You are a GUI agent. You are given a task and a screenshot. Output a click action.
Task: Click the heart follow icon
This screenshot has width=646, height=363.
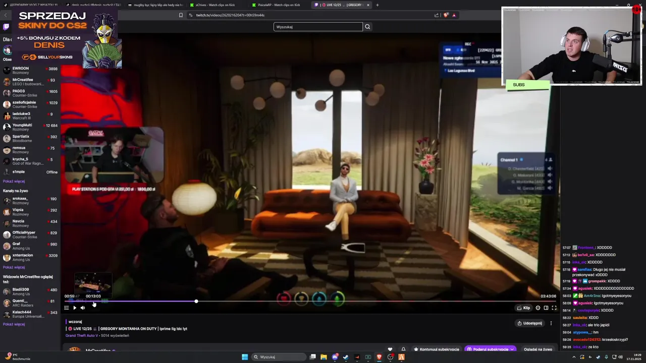pyautogui.click(x=390, y=349)
